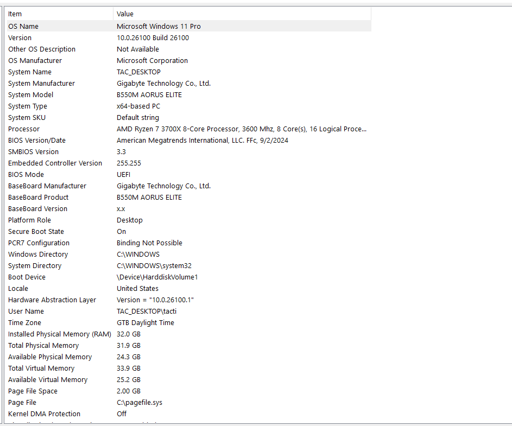Image resolution: width=512 pixels, height=426 pixels.
Task: Select Installed Physical Memory (RAM) row
Action: (189, 334)
